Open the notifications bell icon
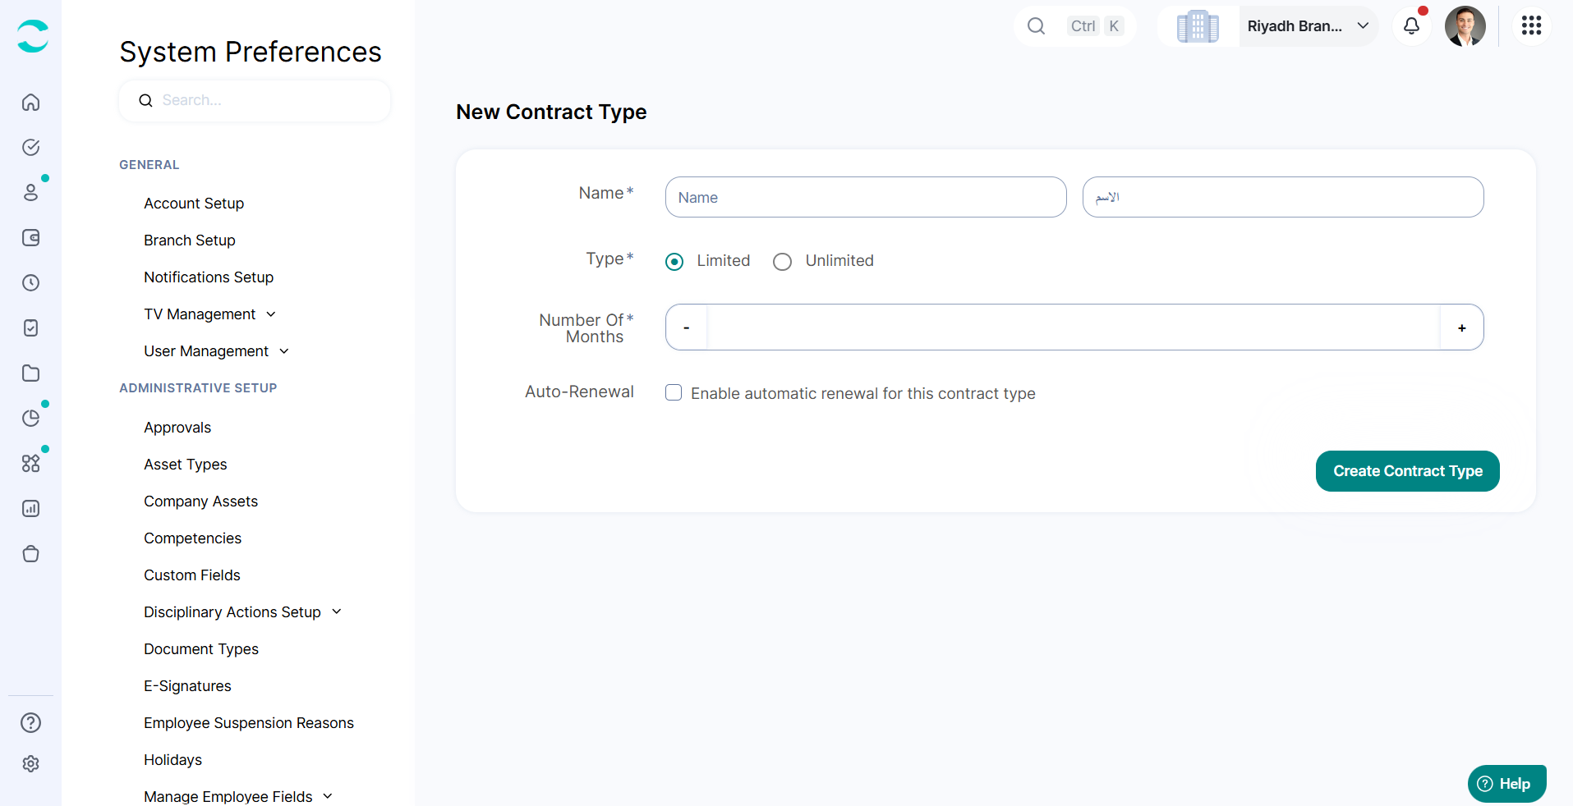Image resolution: width=1573 pixels, height=806 pixels. point(1411,26)
